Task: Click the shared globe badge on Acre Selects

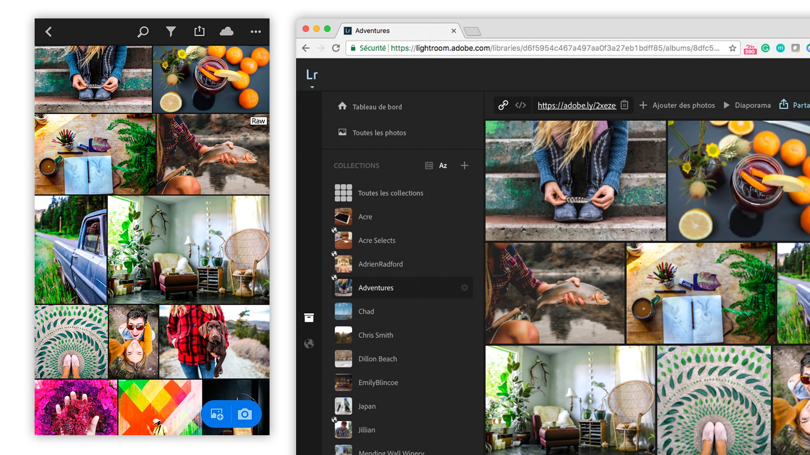Action: pos(334,231)
